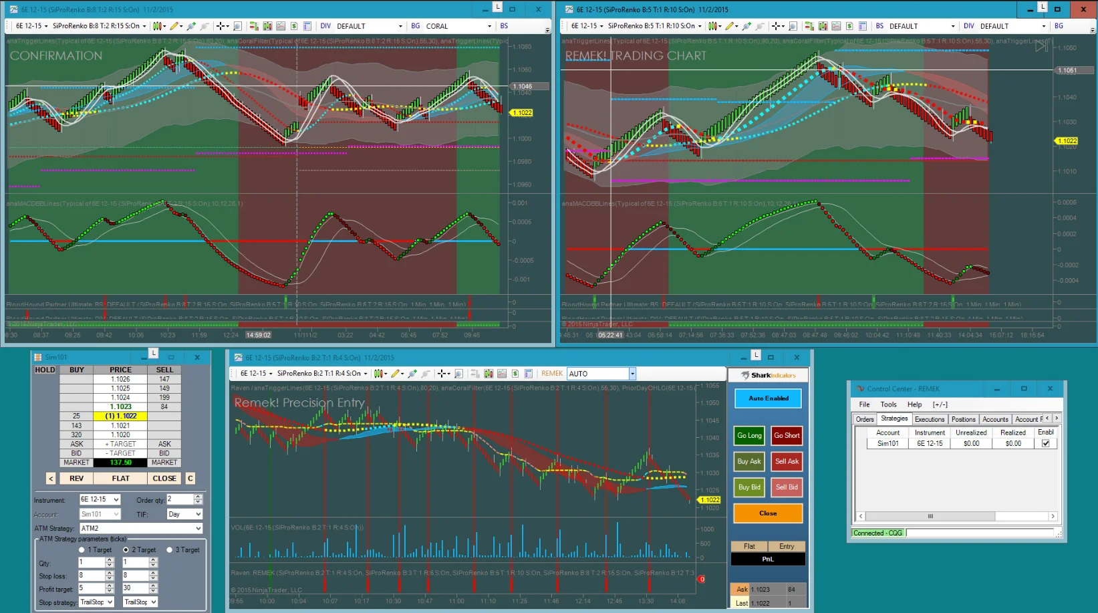Open Properties icon in Confirmation chart toolbar
The height and width of the screenshot is (613, 1098).
click(307, 26)
